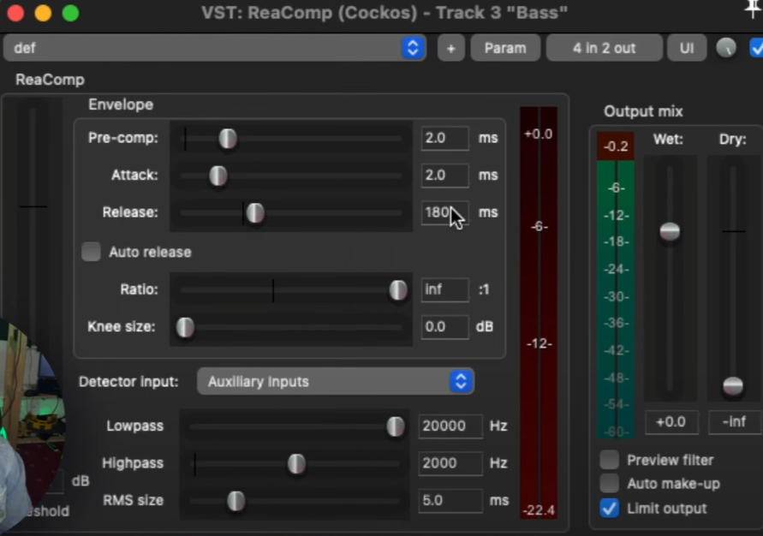Image resolution: width=763 pixels, height=536 pixels.
Task: Click the wet/dry mix knob in header
Action: pyautogui.click(x=726, y=48)
